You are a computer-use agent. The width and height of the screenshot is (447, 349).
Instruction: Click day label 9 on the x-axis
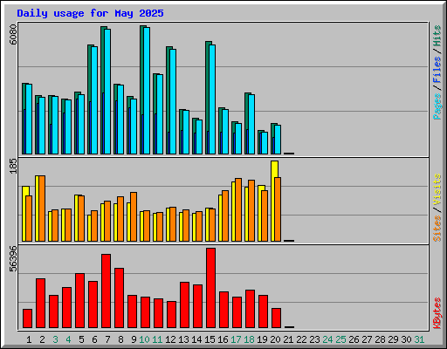(x=134, y=339)
